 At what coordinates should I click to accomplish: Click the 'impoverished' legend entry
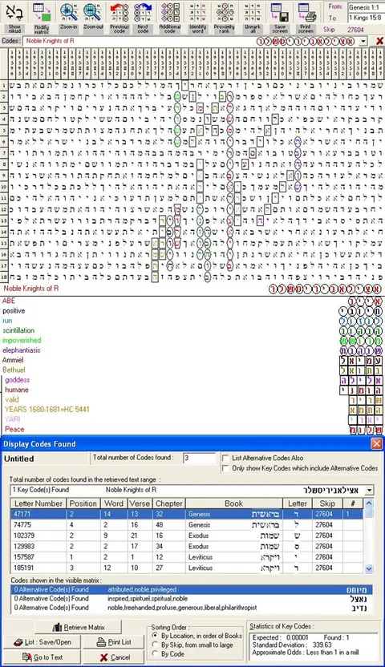pos(22,340)
